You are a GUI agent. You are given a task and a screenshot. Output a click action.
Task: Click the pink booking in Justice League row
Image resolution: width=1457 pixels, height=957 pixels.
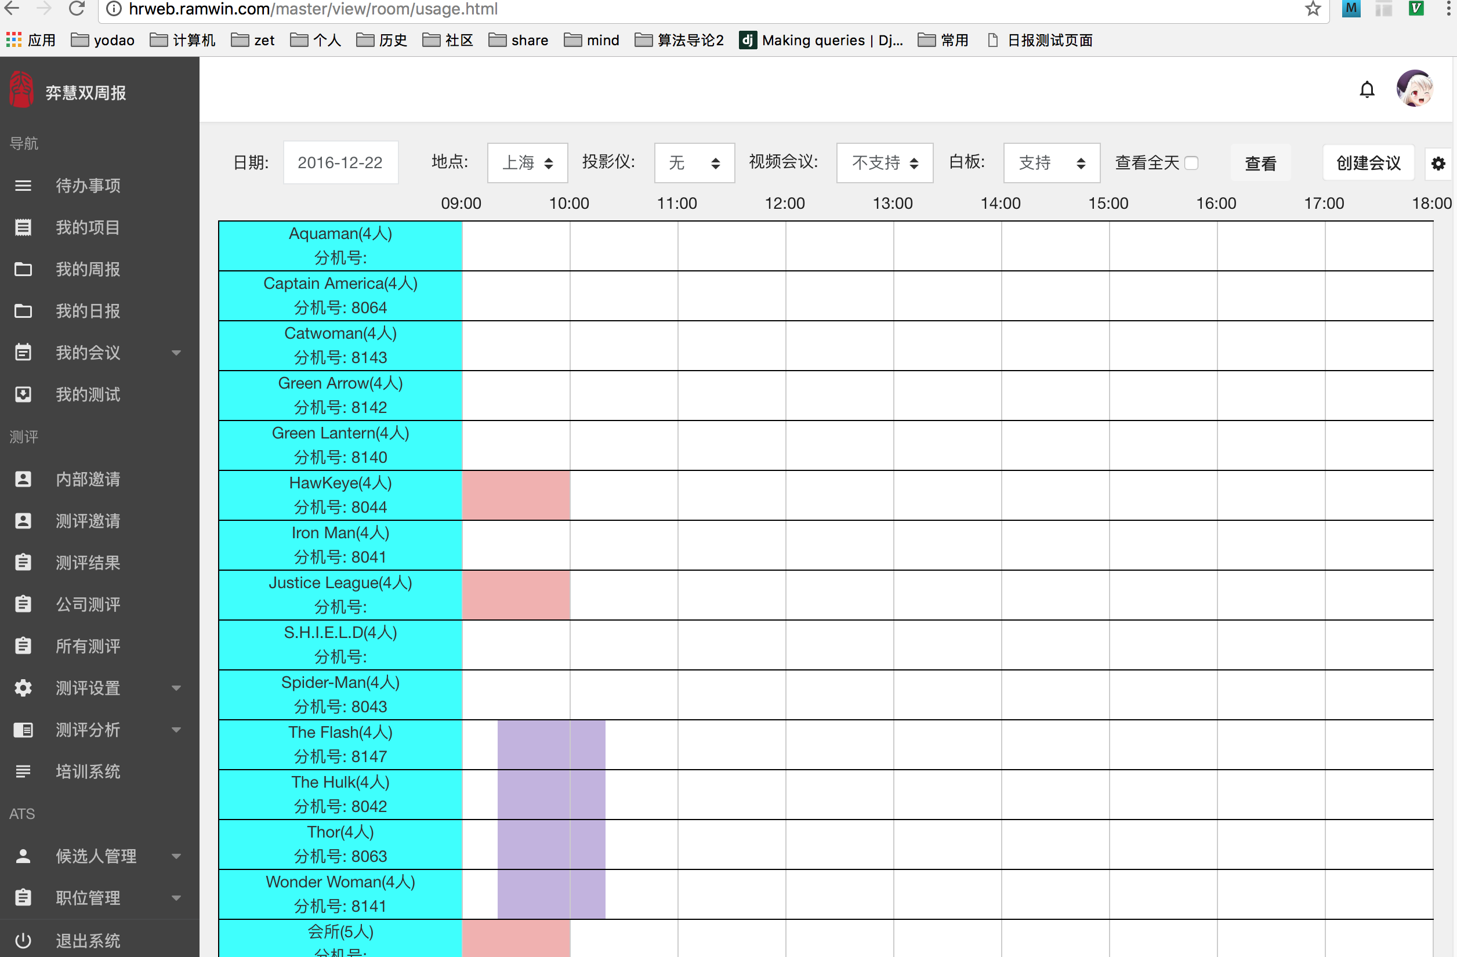coord(516,595)
